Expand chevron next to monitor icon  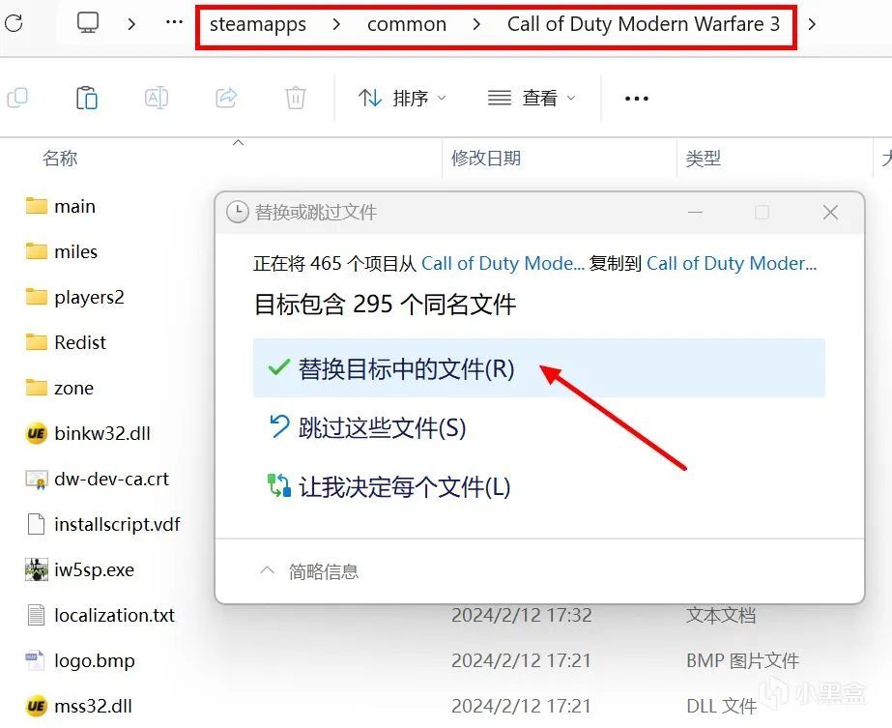(131, 24)
